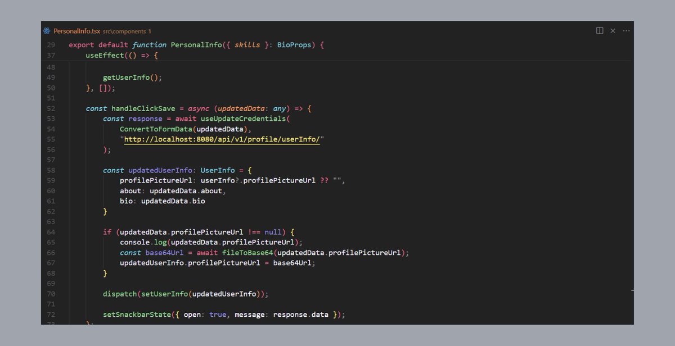The image size is (675, 346).
Task: Click the handleClickSave identifier
Action: coord(143,108)
